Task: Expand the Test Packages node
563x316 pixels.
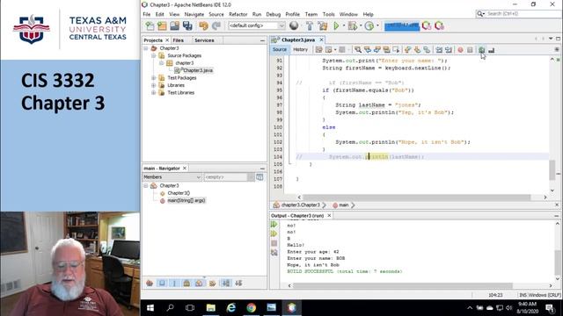Action: pyautogui.click(x=154, y=78)
